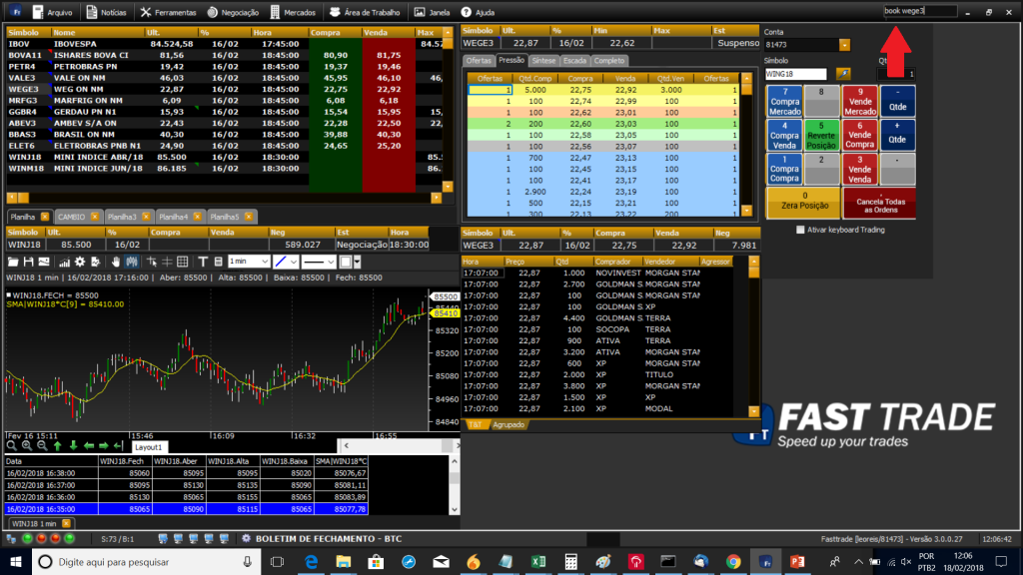This screenshot has height=575, width=1023.
Task: Click the Layout1 tab below chart
Action: click(149, 447)
